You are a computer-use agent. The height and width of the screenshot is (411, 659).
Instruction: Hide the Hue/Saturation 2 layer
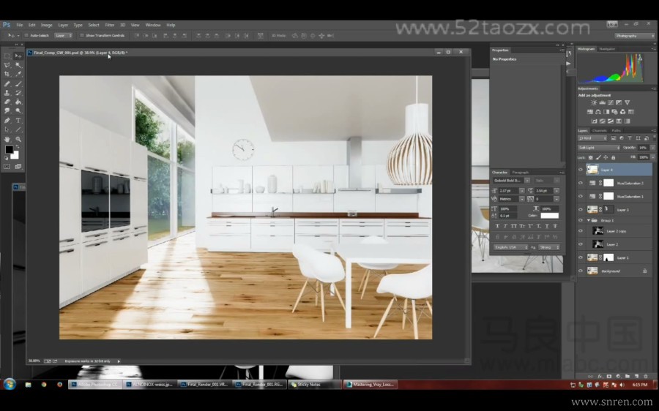(x=581, y=183)
